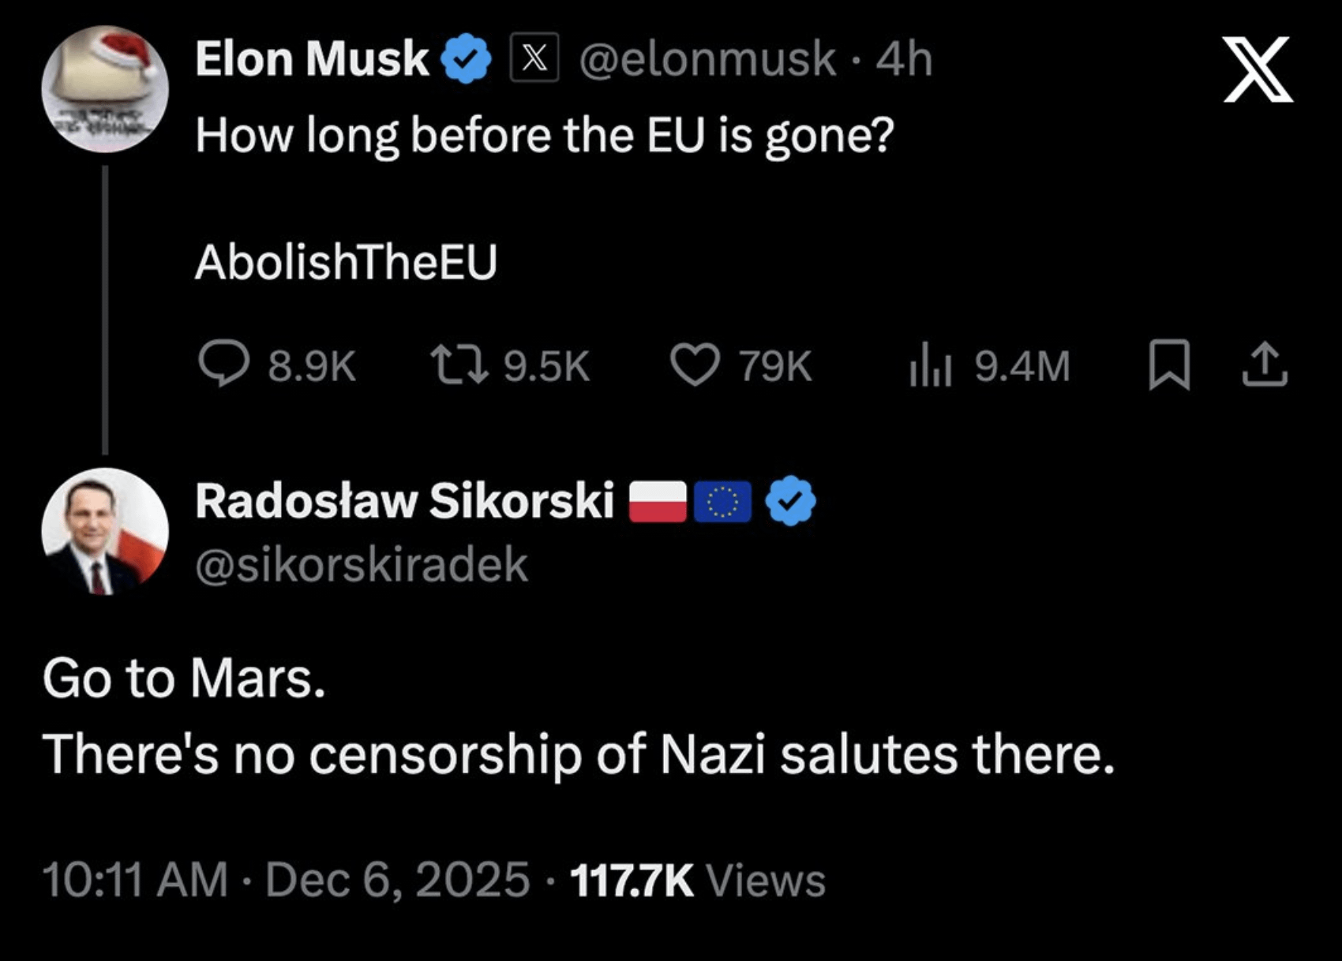This screenshot has width=1342, height=961.
Task: Click the reply speech bubble icon
Action: 223,365
